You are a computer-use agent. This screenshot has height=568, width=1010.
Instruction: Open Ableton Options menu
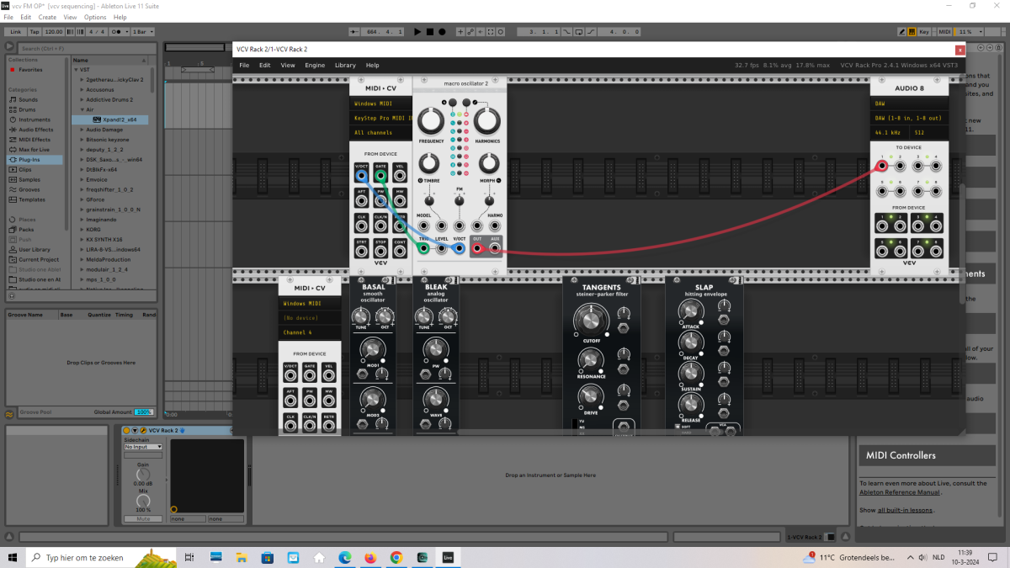click(95, 17)
